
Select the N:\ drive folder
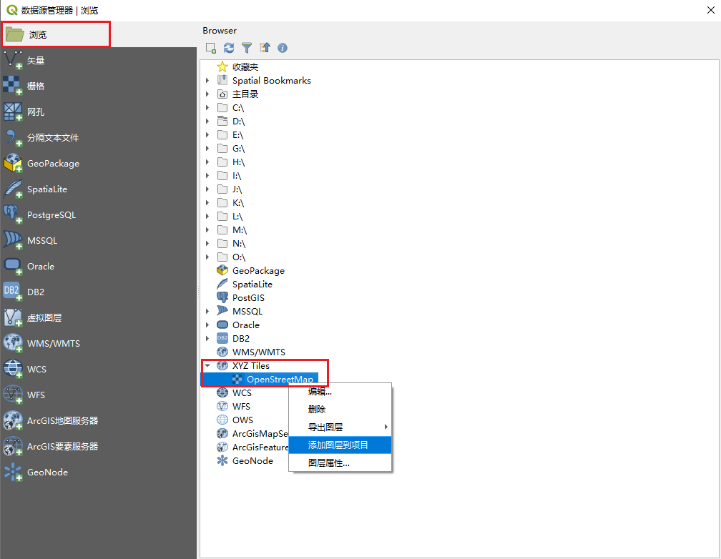coord(239,244)
